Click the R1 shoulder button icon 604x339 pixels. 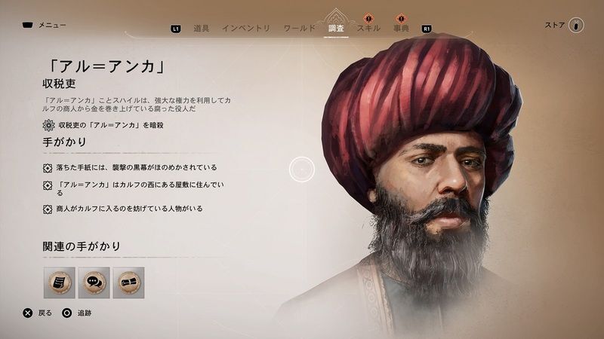coord(427,29)
